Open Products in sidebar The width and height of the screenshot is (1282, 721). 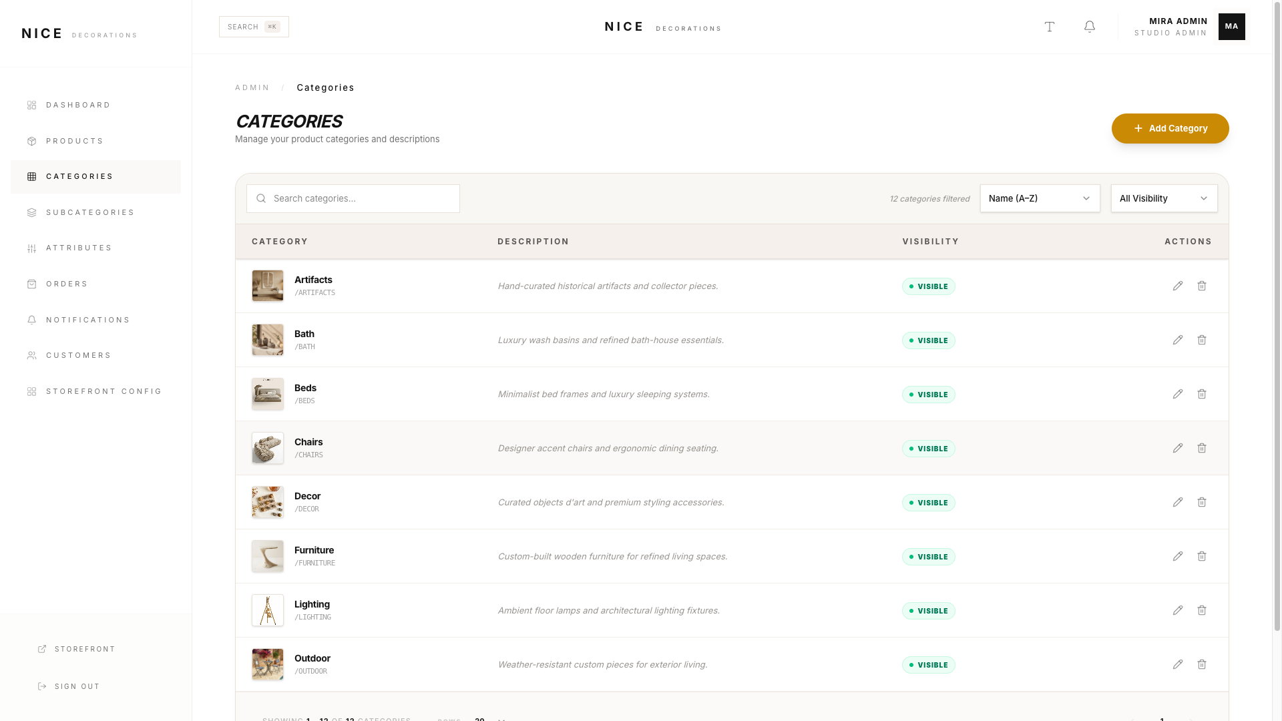point(95,141)
